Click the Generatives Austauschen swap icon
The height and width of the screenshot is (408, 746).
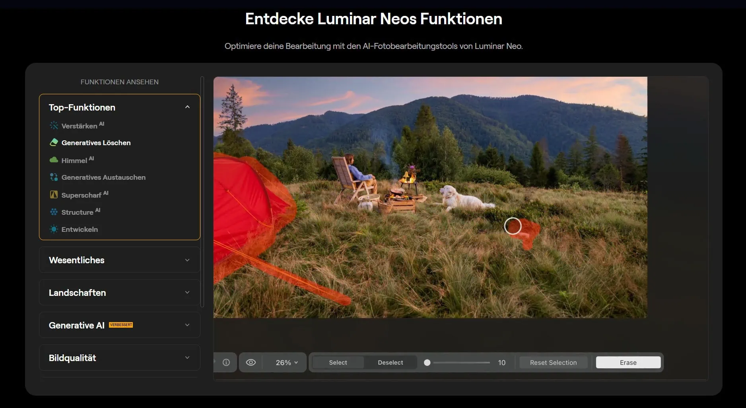coord(54,177)
